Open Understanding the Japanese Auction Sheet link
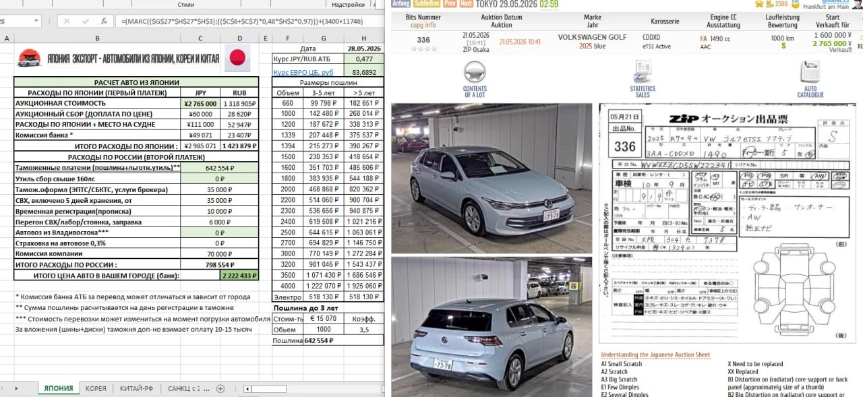863x397 pixels. pos(655,355)
